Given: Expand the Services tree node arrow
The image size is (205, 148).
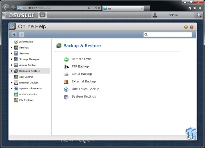Looking at the screenshot, I should [x=12, y=53].
